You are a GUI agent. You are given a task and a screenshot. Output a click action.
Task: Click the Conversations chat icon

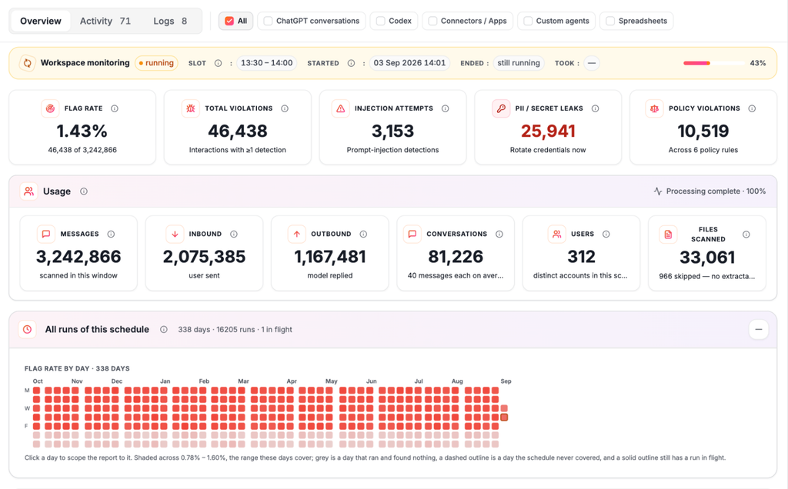click(x=412, y=234)
